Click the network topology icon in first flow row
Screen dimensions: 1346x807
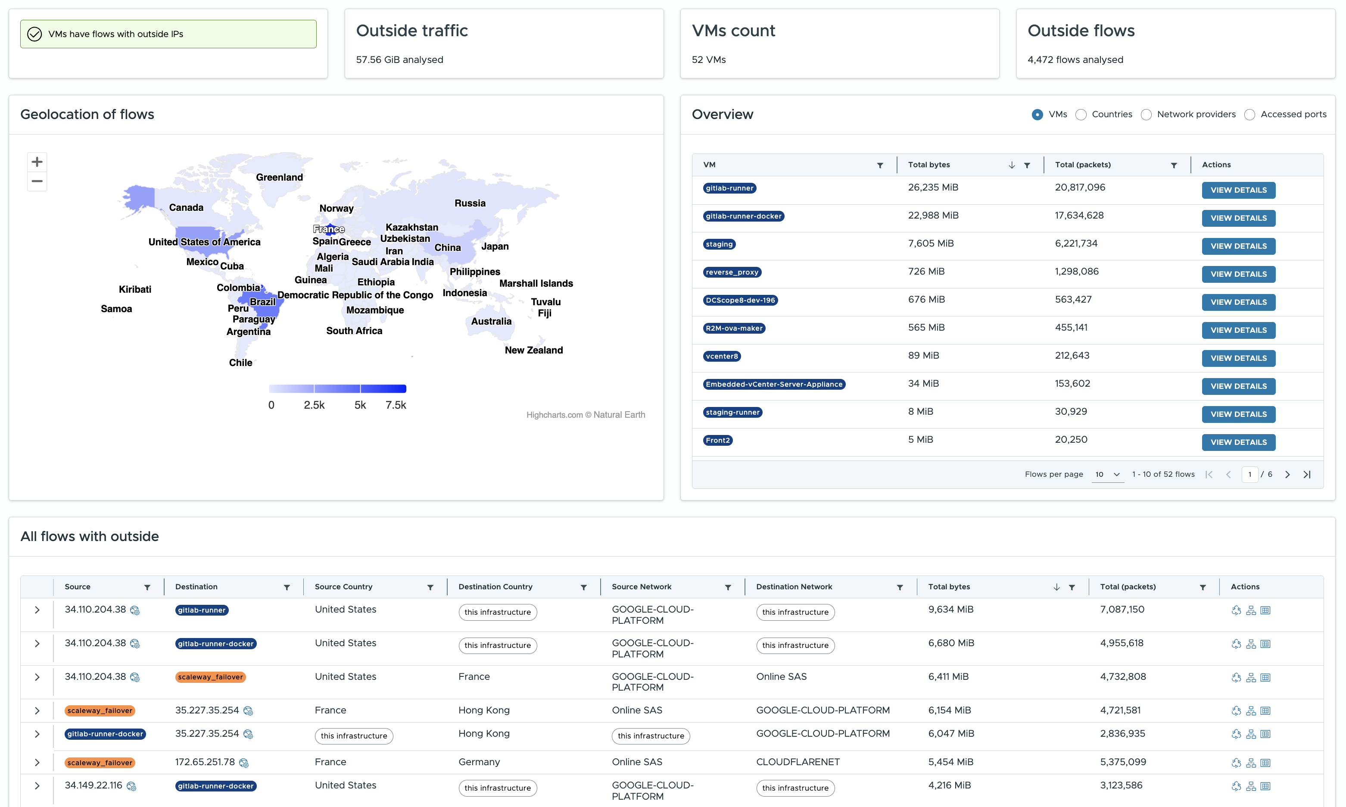click(x=1251, y=611)
